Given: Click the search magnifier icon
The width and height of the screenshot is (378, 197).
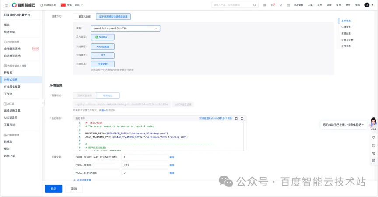Looking at the screenshot, I should 254,5.
